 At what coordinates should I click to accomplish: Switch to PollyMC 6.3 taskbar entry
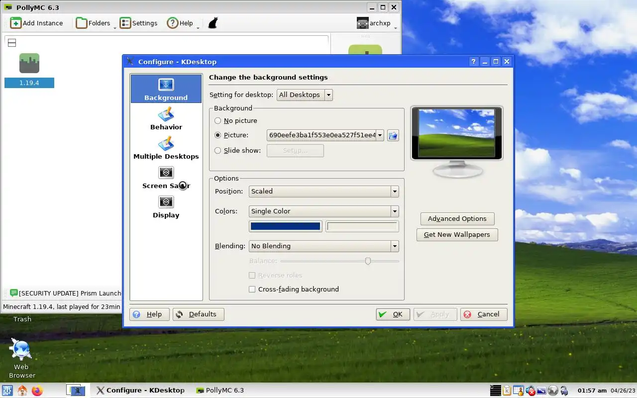220,391
